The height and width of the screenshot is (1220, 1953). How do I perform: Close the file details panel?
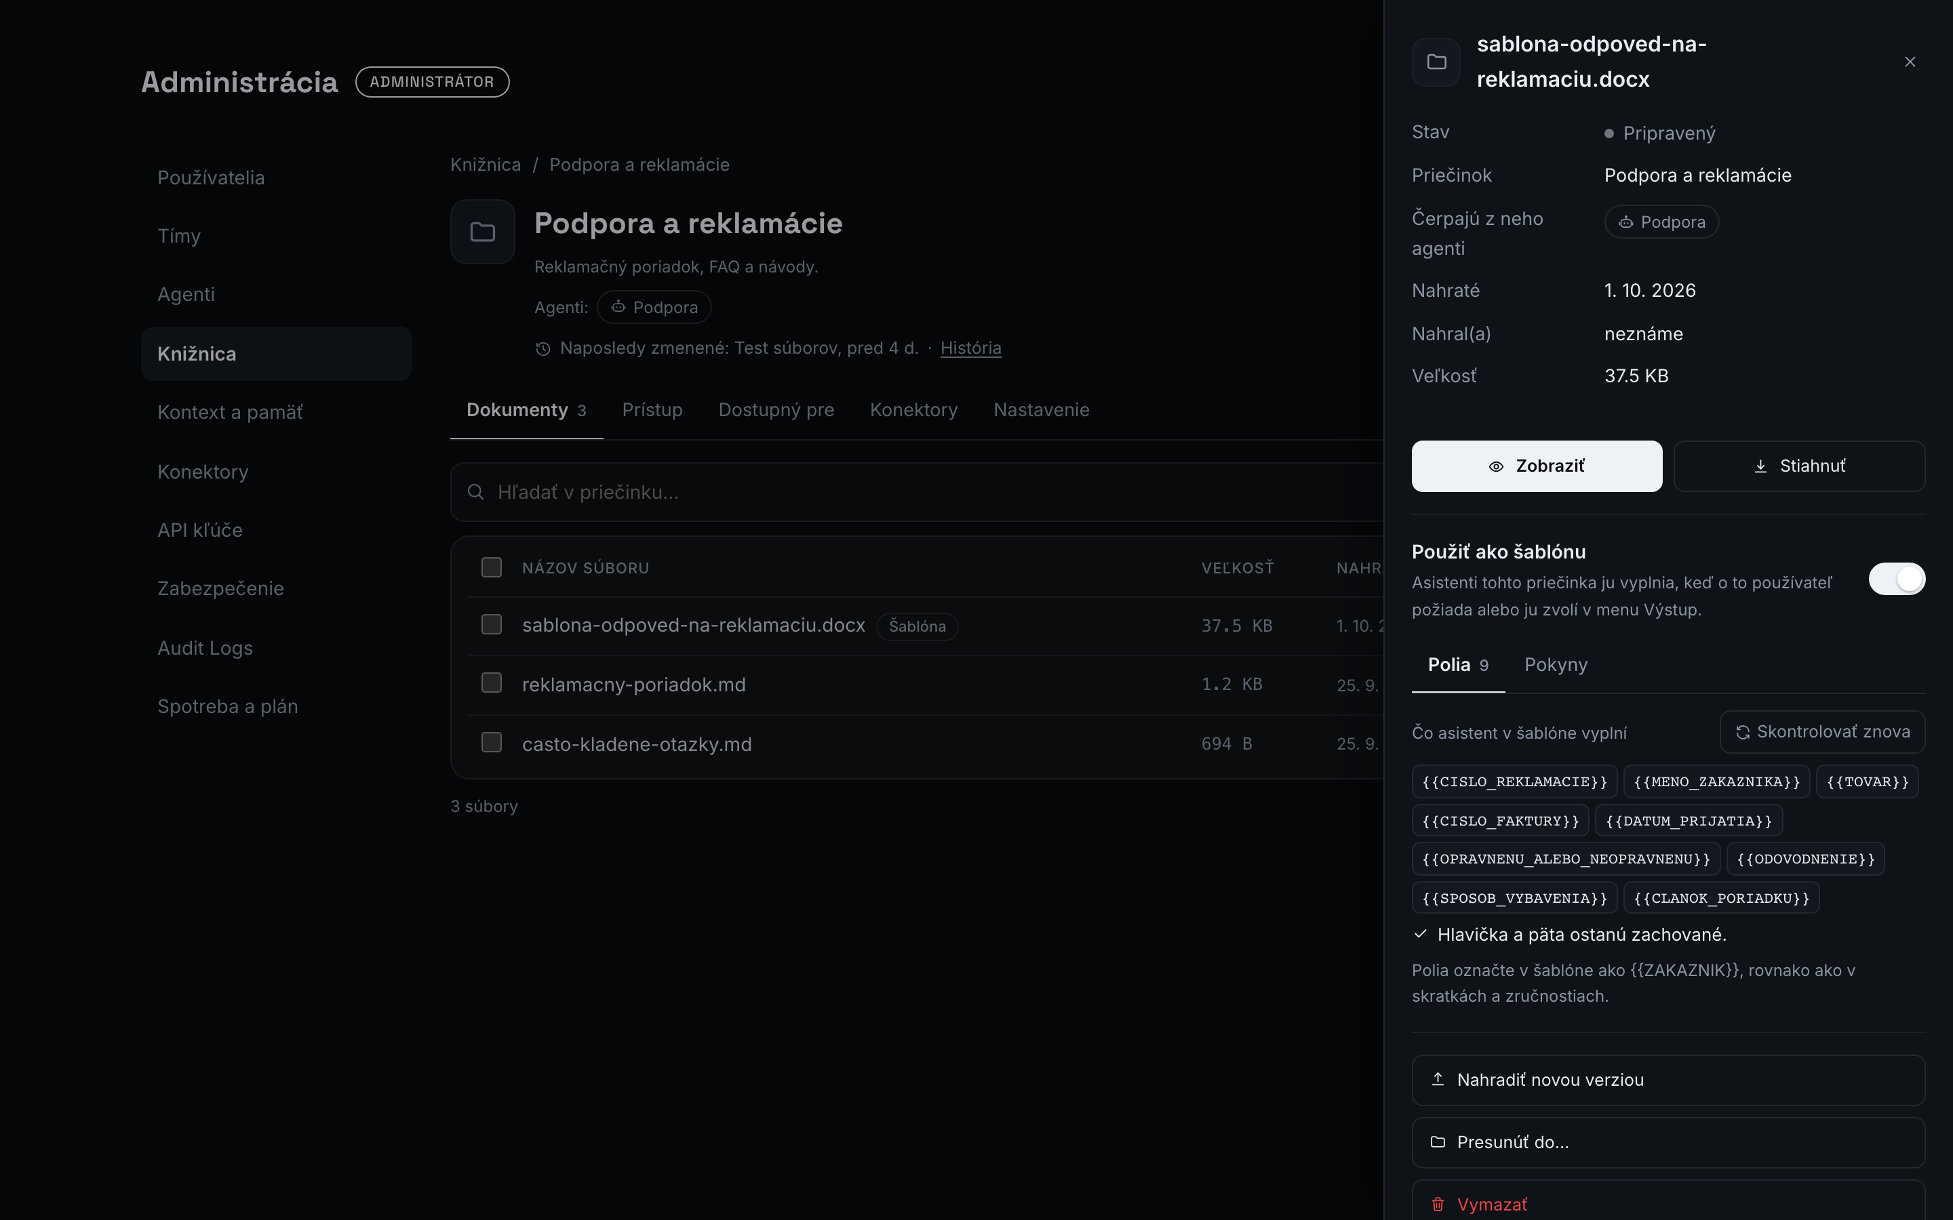tap(1910, 62)
